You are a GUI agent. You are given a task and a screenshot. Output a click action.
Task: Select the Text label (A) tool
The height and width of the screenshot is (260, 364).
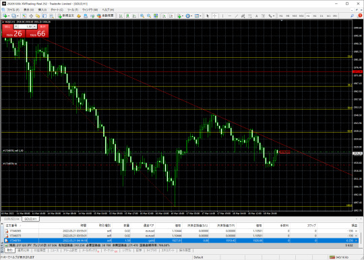coord(257,15)
